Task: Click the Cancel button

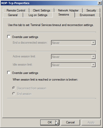Action: click(x=70, y=122)
